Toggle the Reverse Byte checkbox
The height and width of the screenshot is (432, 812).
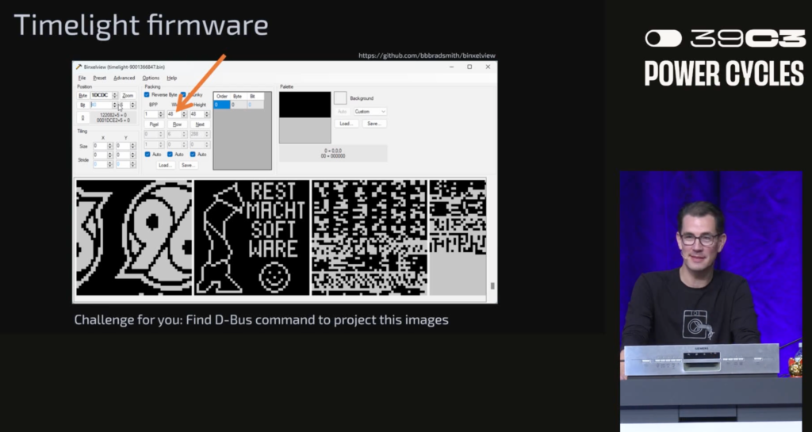point(147,94)
